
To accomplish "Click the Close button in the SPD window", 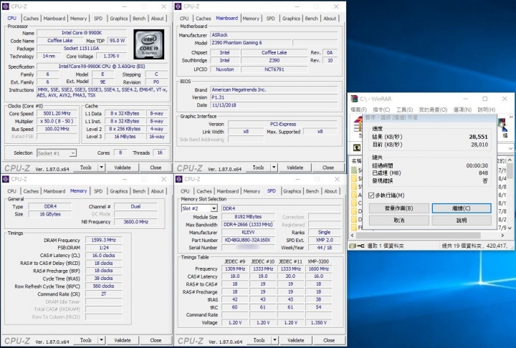I will (329, 340).
